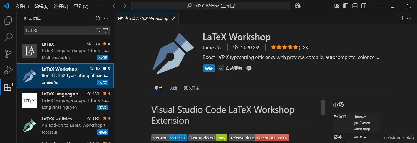Open the Search view in activity bar
This screenshot has height=143, width=417.
[x=8, y=37]
